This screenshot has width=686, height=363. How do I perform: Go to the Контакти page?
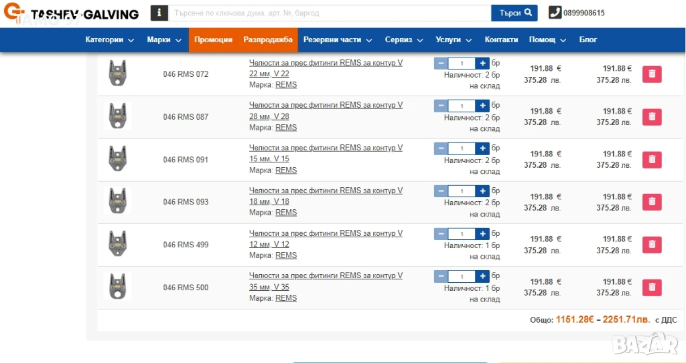501,40
